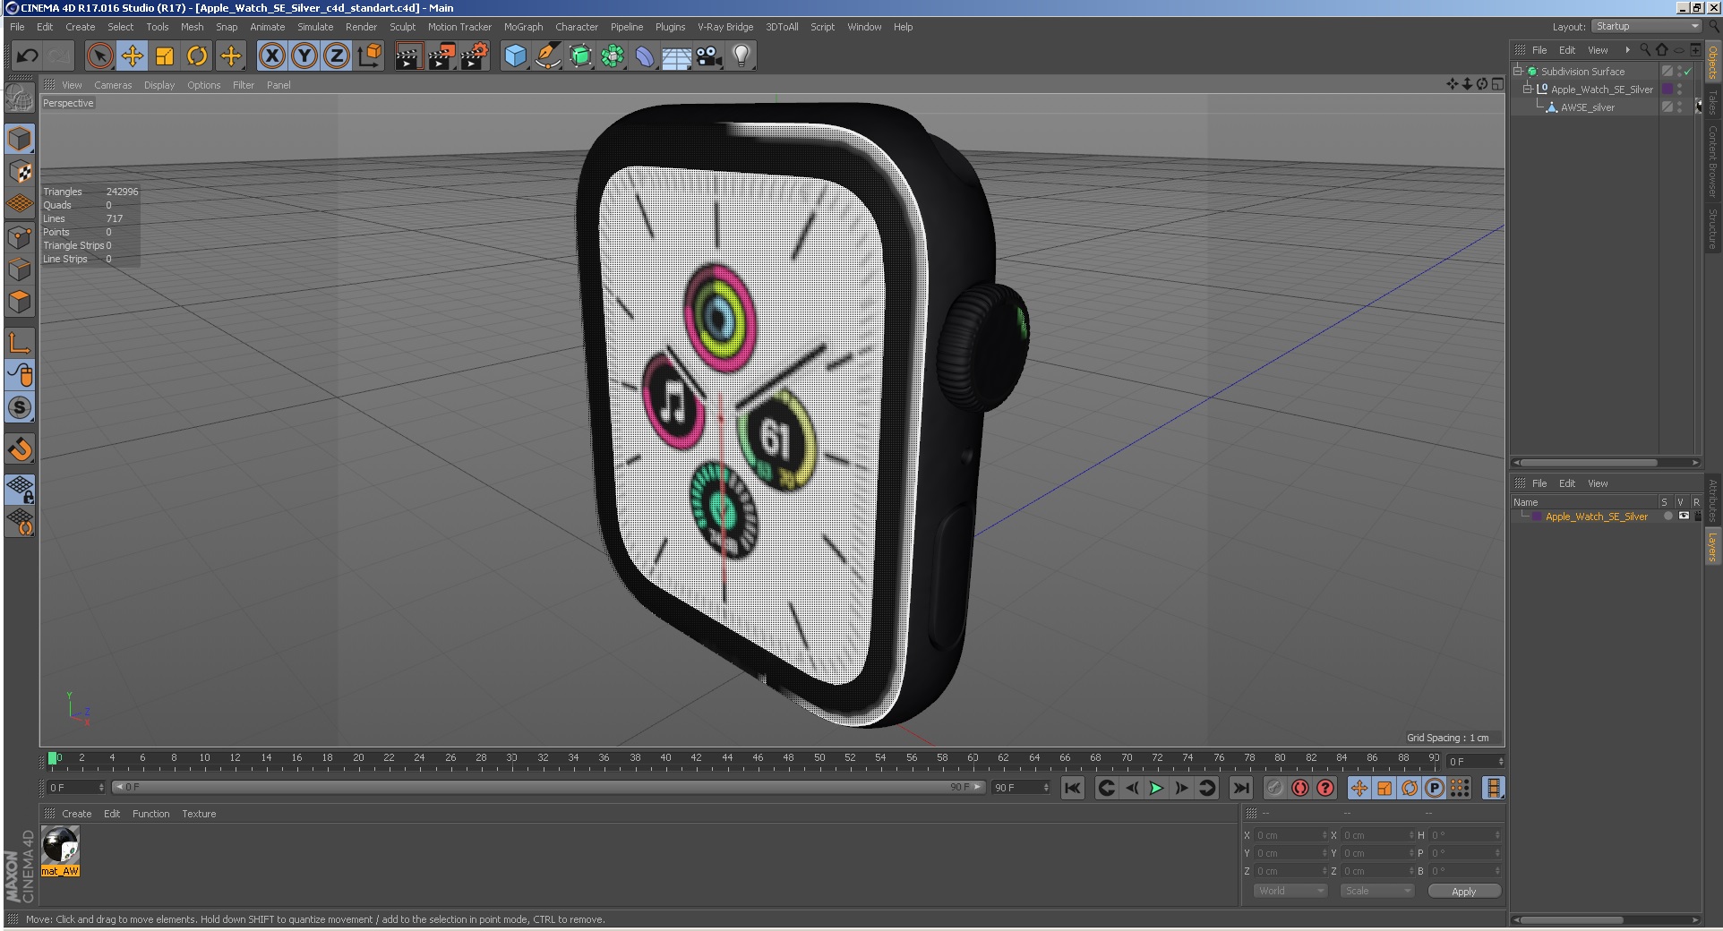Screen dimensions: 1723x931
Task: Toggle the locked workplane
Action: pos(20,489)
